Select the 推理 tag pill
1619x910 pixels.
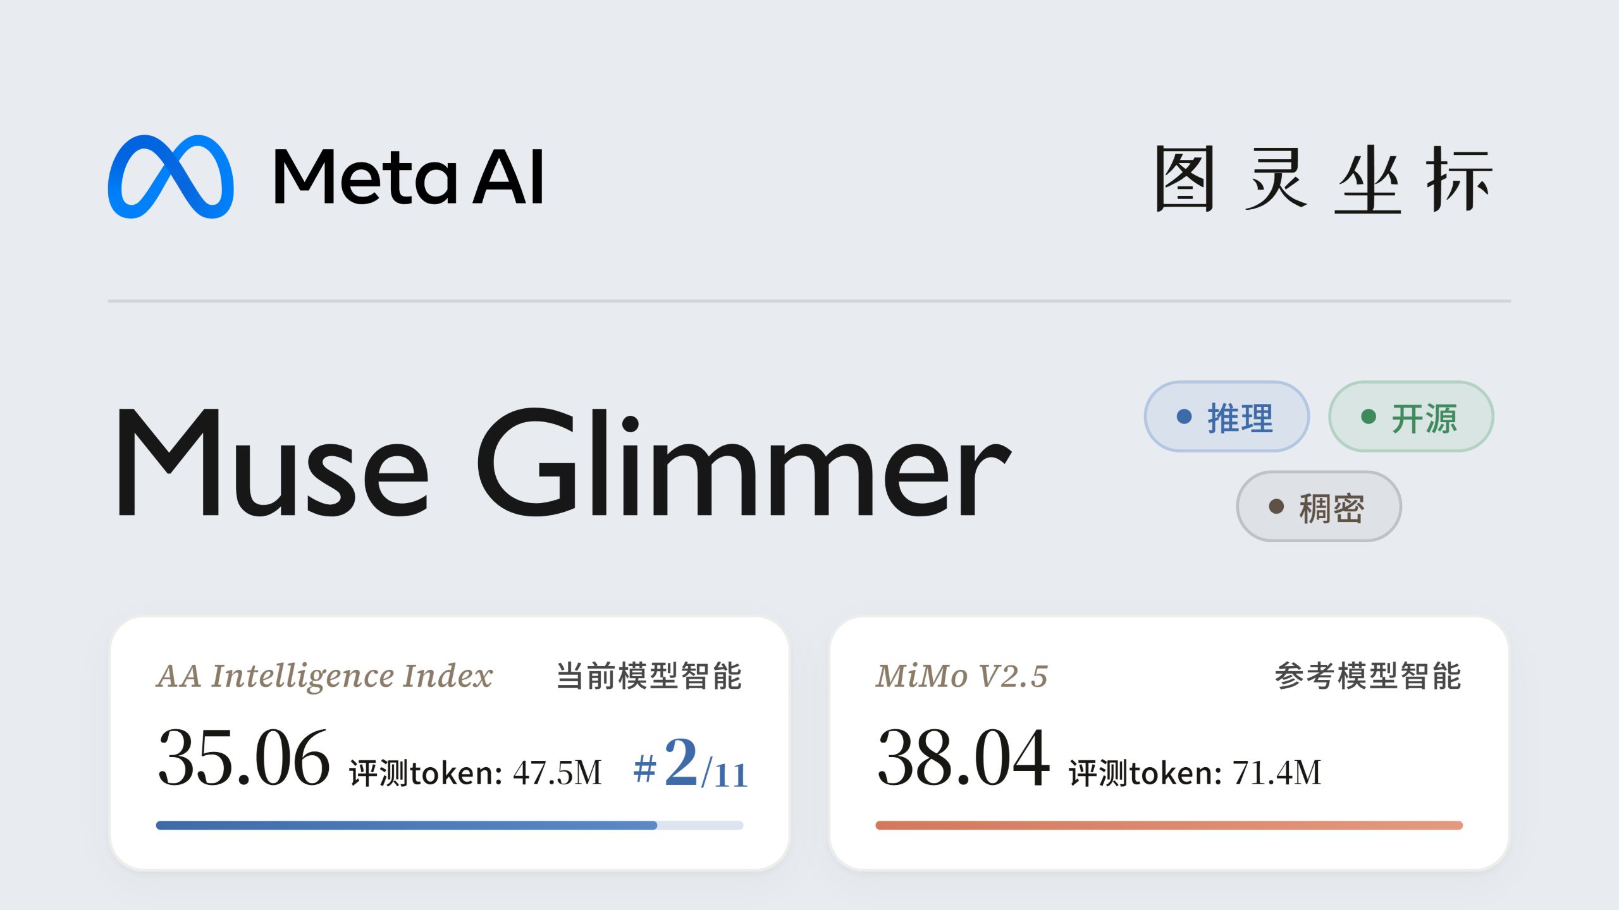point(1226,416)
